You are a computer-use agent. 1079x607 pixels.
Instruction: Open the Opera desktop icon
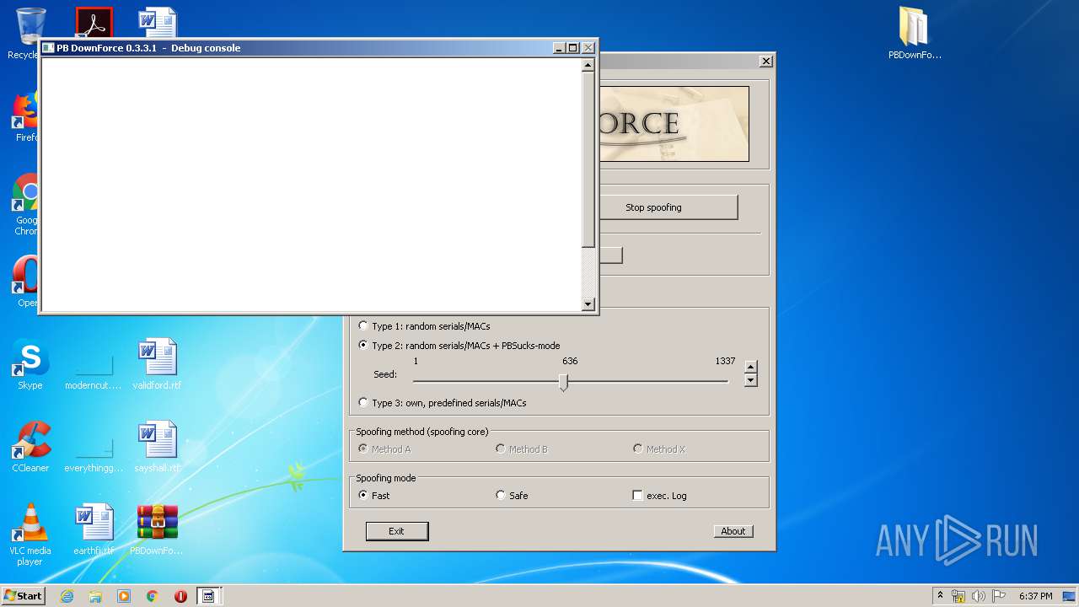(25, 281)
